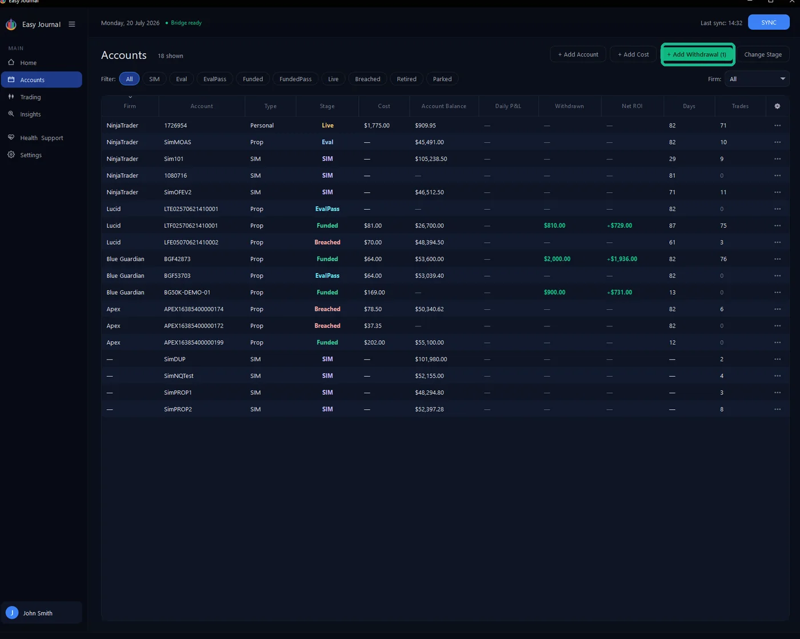Select the All filter chip
Image resolution: width=800 pixels, height=639 pixels.
(129, 79)
